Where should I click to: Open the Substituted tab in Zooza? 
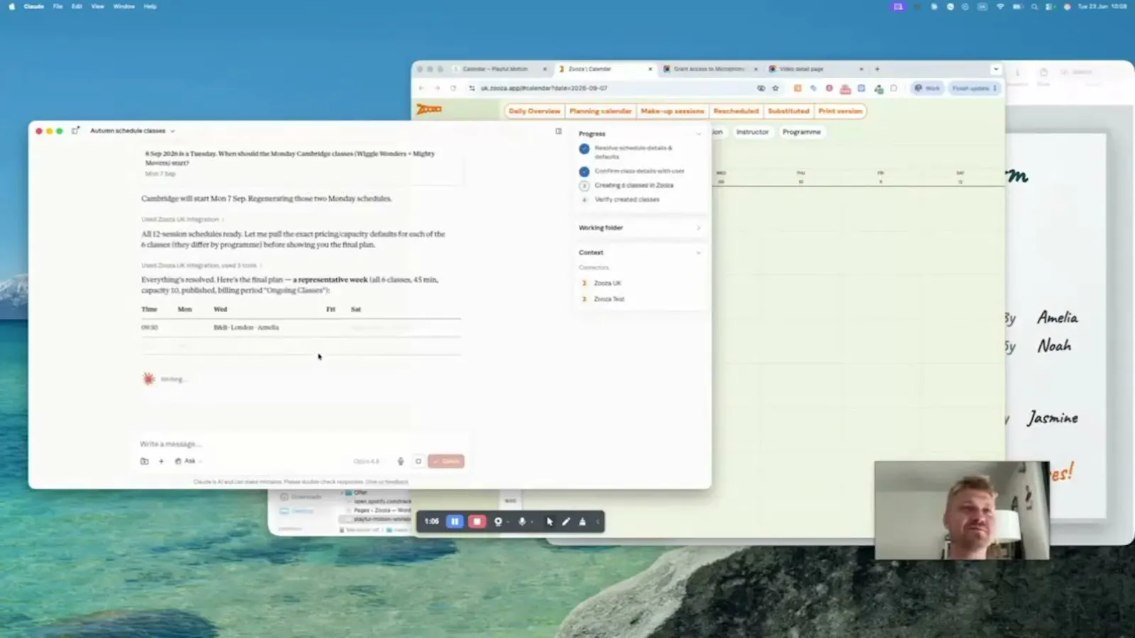point(788,111)
